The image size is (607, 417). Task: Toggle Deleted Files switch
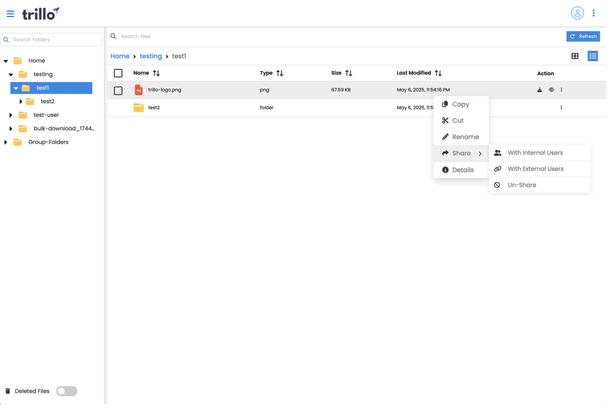67,391
